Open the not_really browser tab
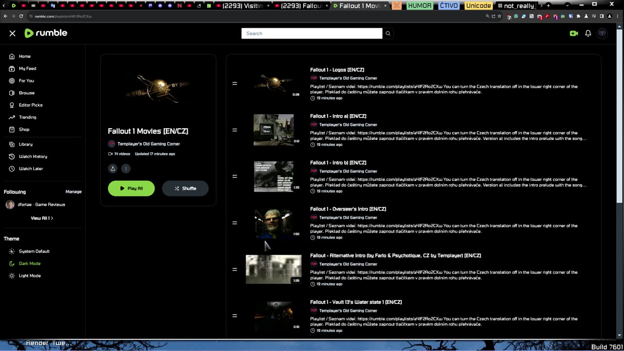 [516, 6]
